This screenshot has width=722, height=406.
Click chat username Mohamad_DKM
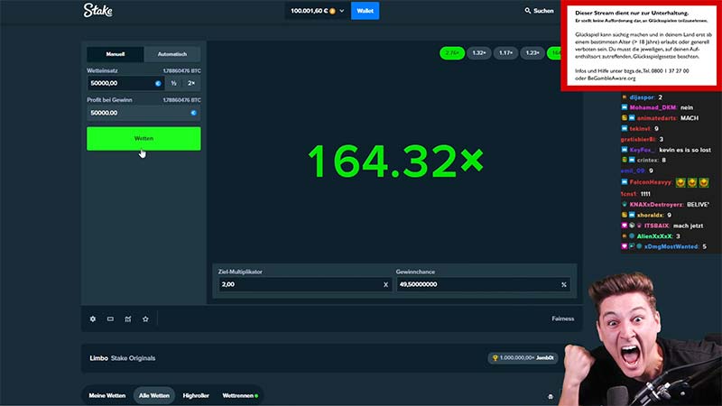tap(653, 107)
